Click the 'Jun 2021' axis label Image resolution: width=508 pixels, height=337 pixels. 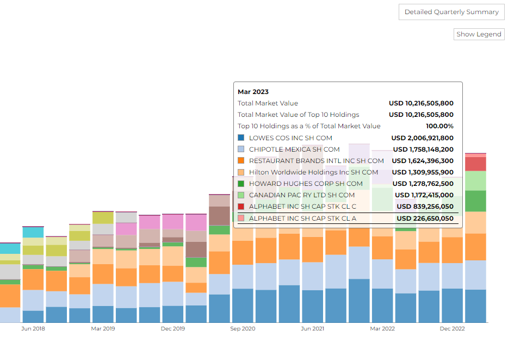point(312,329)
